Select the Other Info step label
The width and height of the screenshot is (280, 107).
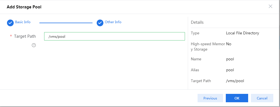113,22
